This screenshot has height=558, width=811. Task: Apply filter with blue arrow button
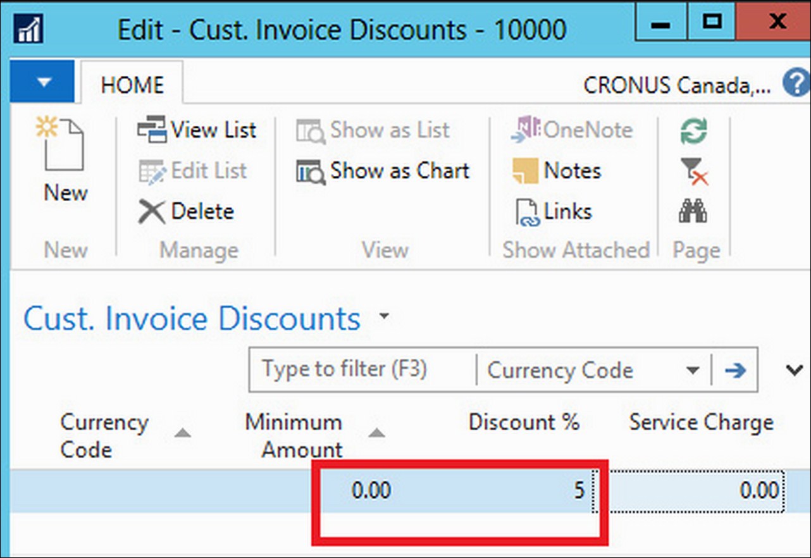[734, 371]
